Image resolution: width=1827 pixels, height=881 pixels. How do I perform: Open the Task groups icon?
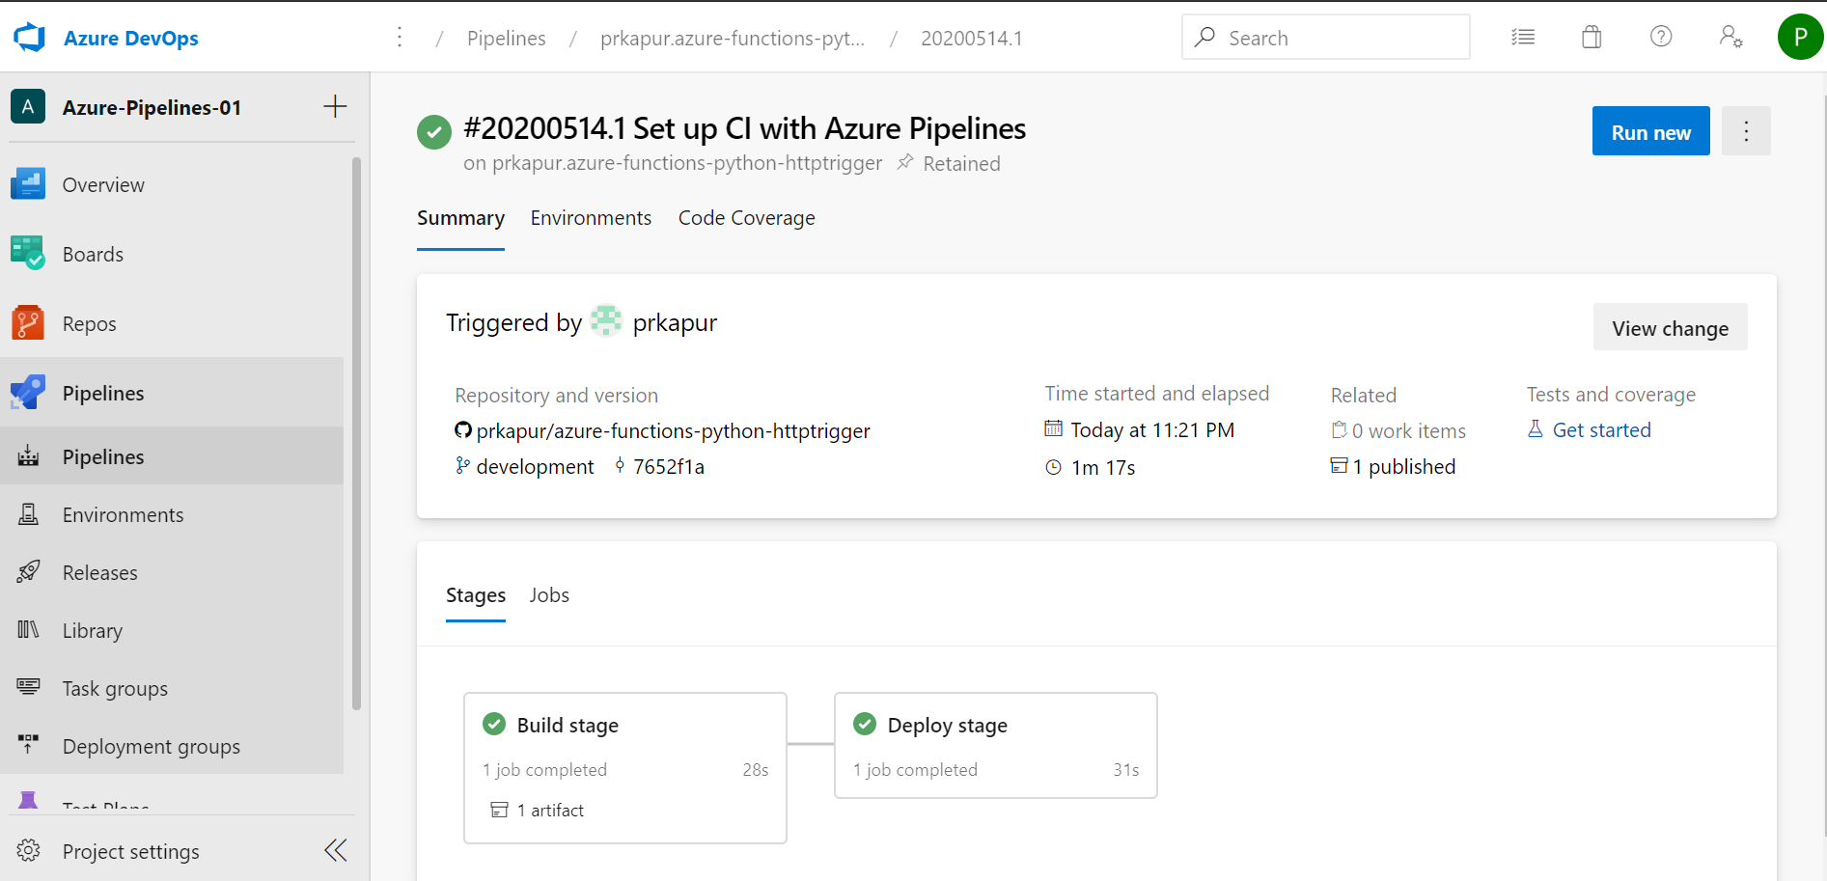point(28,687)
